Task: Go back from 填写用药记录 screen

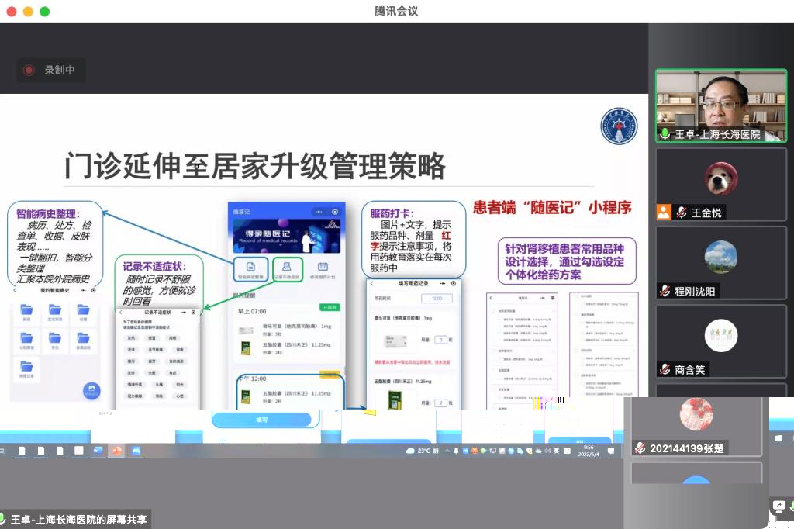Action: tap(371, 283)
